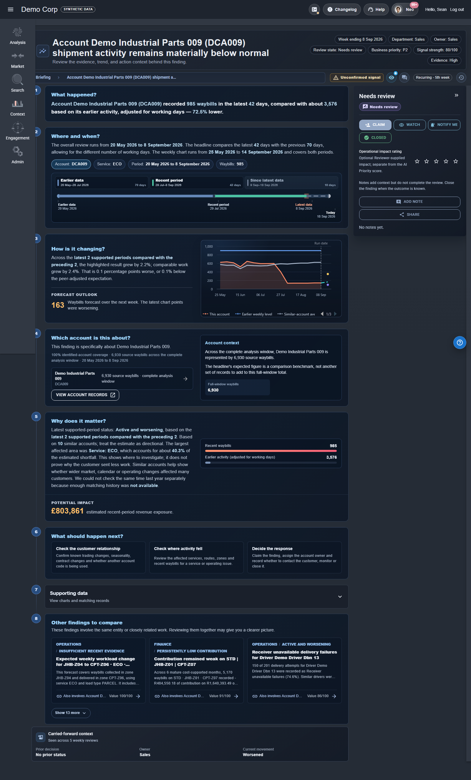Open the Demo Industrial Parts 009 row arrow

185,379
